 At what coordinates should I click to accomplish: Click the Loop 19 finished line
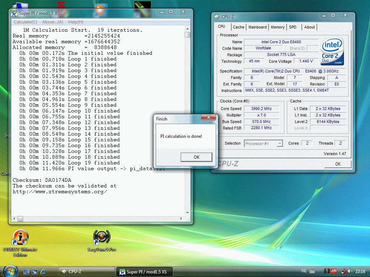tap(70, 163)
